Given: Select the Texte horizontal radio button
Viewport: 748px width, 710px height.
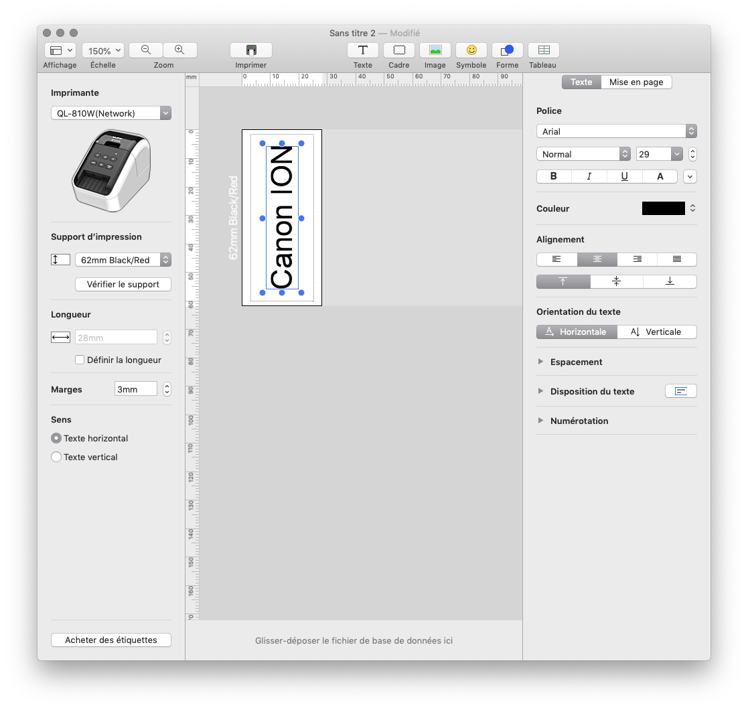Looking at the screenshot, I should pos(56,438).
